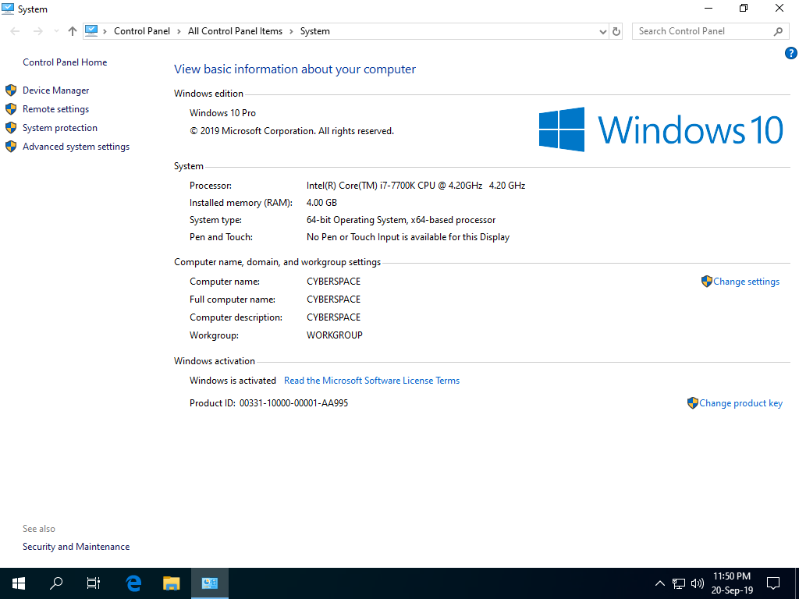Click the computer icon in address bar
The width and height of the screenshot is (799, 599).
[x=91, y=30]
